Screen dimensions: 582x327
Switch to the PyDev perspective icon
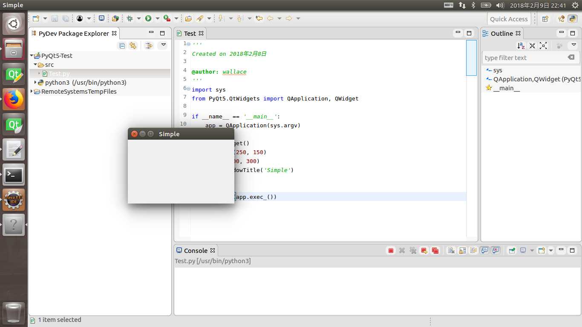[573, 19]
